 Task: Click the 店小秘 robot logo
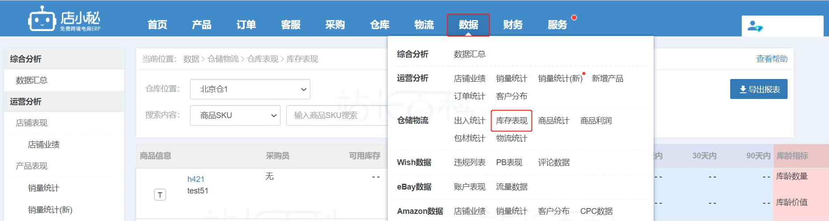click(65, 19)
